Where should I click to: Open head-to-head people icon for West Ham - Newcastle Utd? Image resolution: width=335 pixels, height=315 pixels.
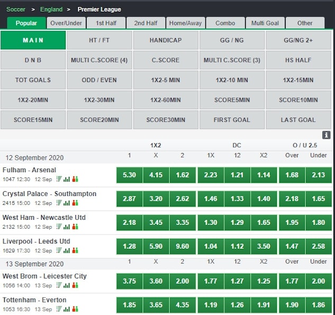(x=75, y=226)
